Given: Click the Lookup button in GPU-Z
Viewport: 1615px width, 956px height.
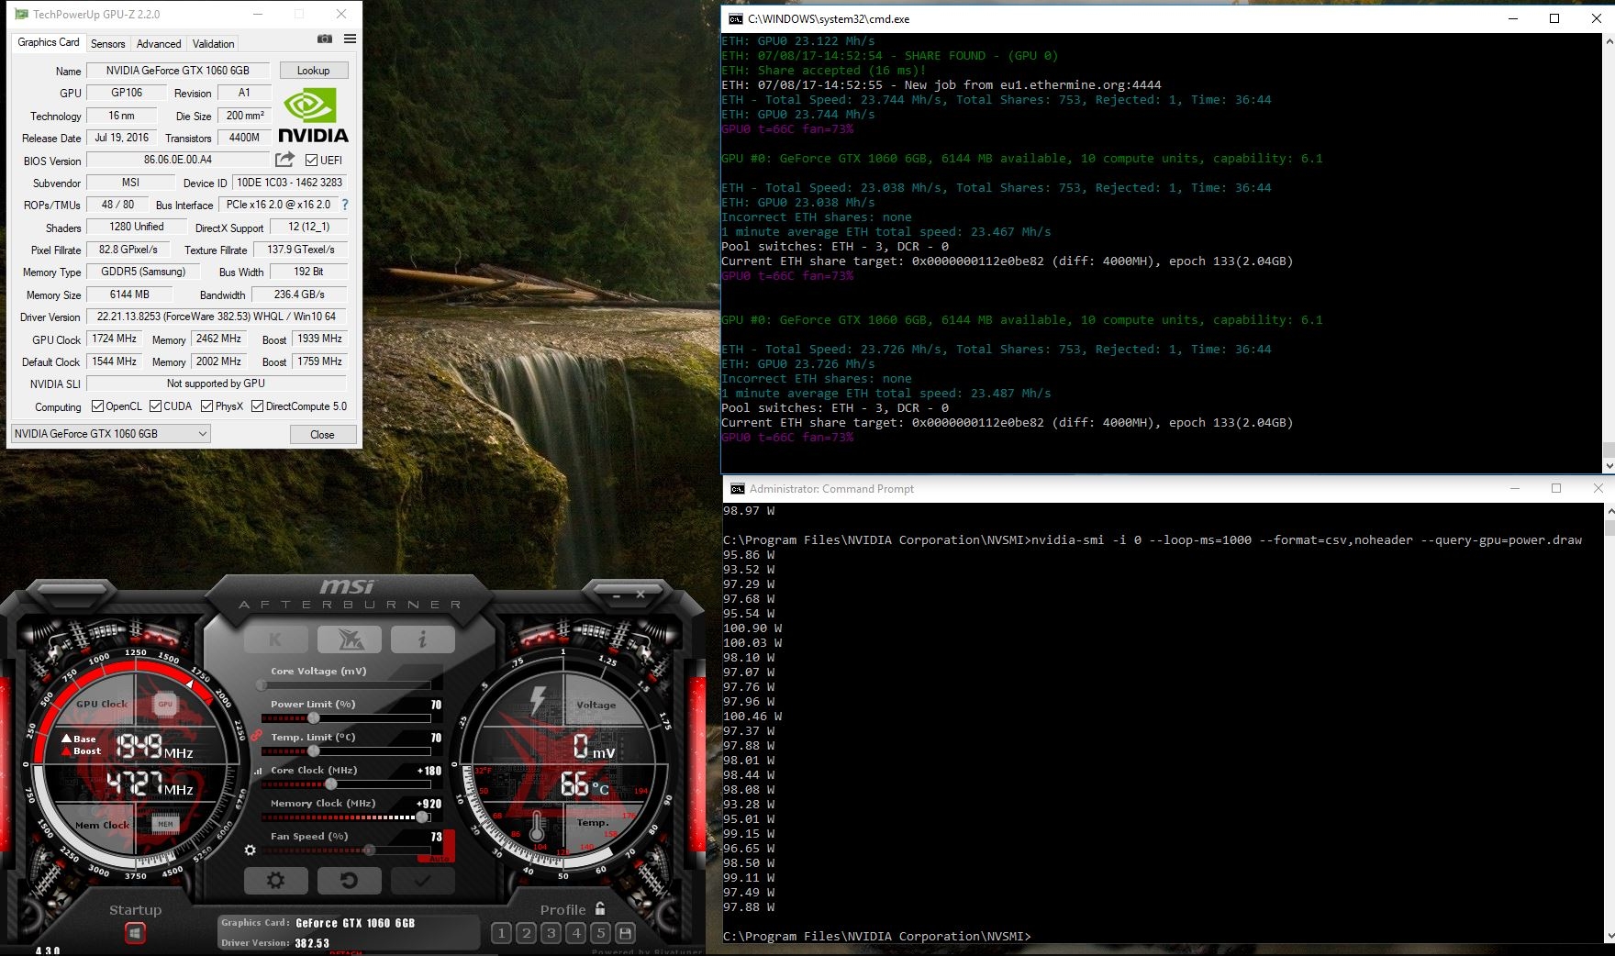Looking at the screenshot, I should point(313,70).
